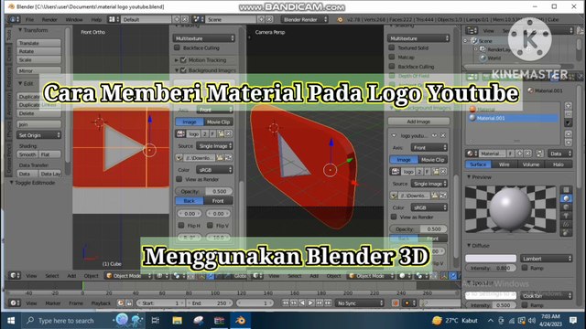Click Smooth shading button

click(27, 154)
